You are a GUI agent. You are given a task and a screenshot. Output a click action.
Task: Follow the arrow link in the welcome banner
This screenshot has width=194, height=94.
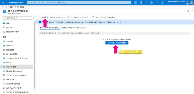pyautogui.click(x=120, y=22)
